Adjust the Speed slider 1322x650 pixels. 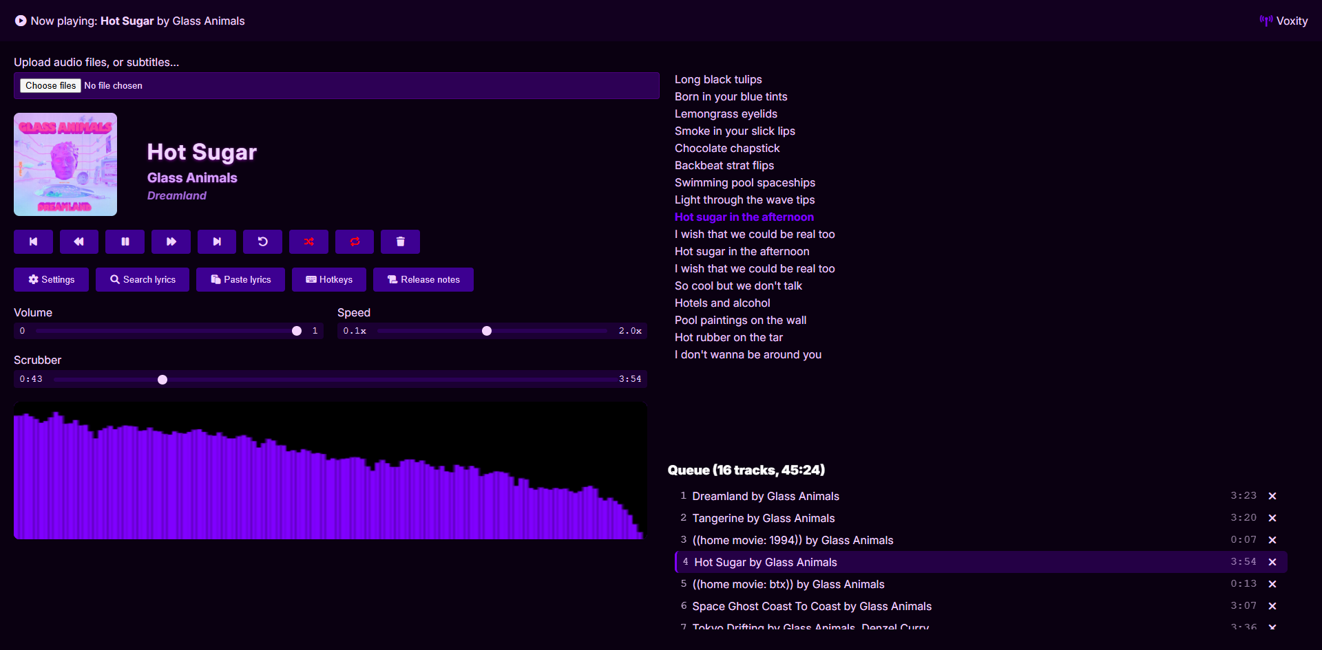pyautogui.click(x=492, y=331)
